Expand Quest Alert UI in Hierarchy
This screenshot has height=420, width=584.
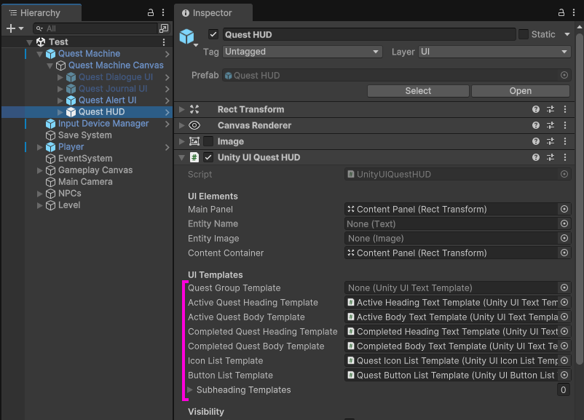point(60,100)
